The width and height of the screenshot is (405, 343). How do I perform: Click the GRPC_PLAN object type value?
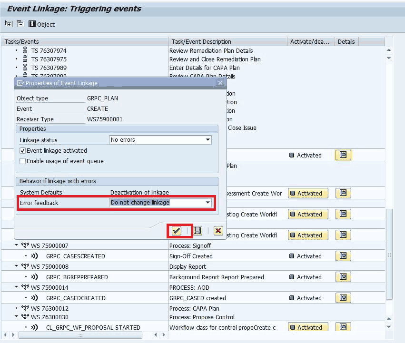(x=102, y=98)
